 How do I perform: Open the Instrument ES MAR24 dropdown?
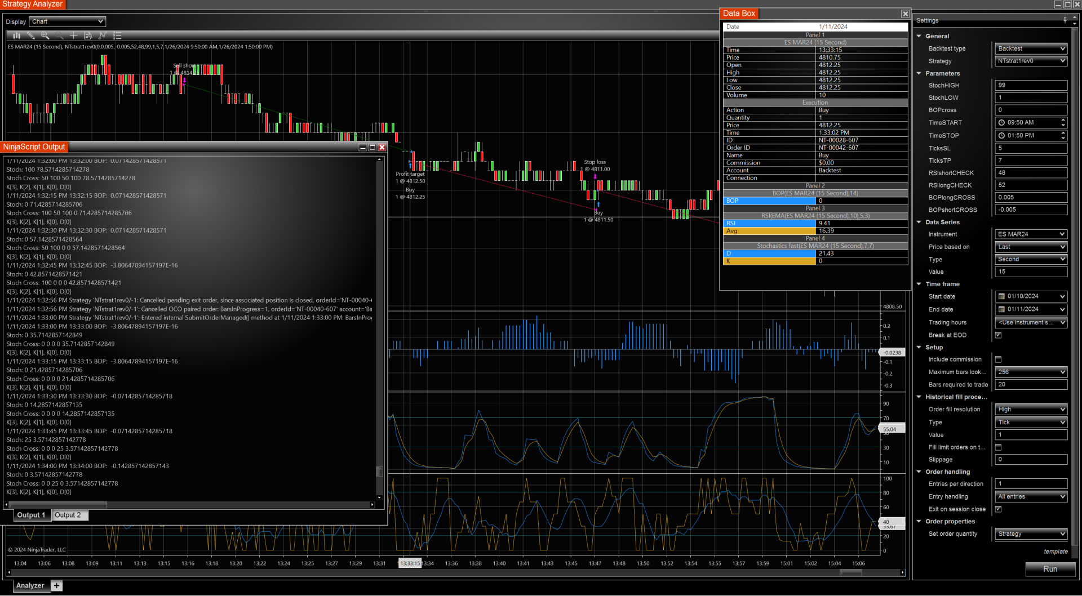(x=1031, y=234)
